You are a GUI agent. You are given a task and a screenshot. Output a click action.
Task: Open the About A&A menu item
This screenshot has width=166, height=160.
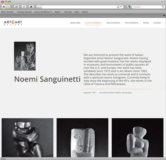75,23
